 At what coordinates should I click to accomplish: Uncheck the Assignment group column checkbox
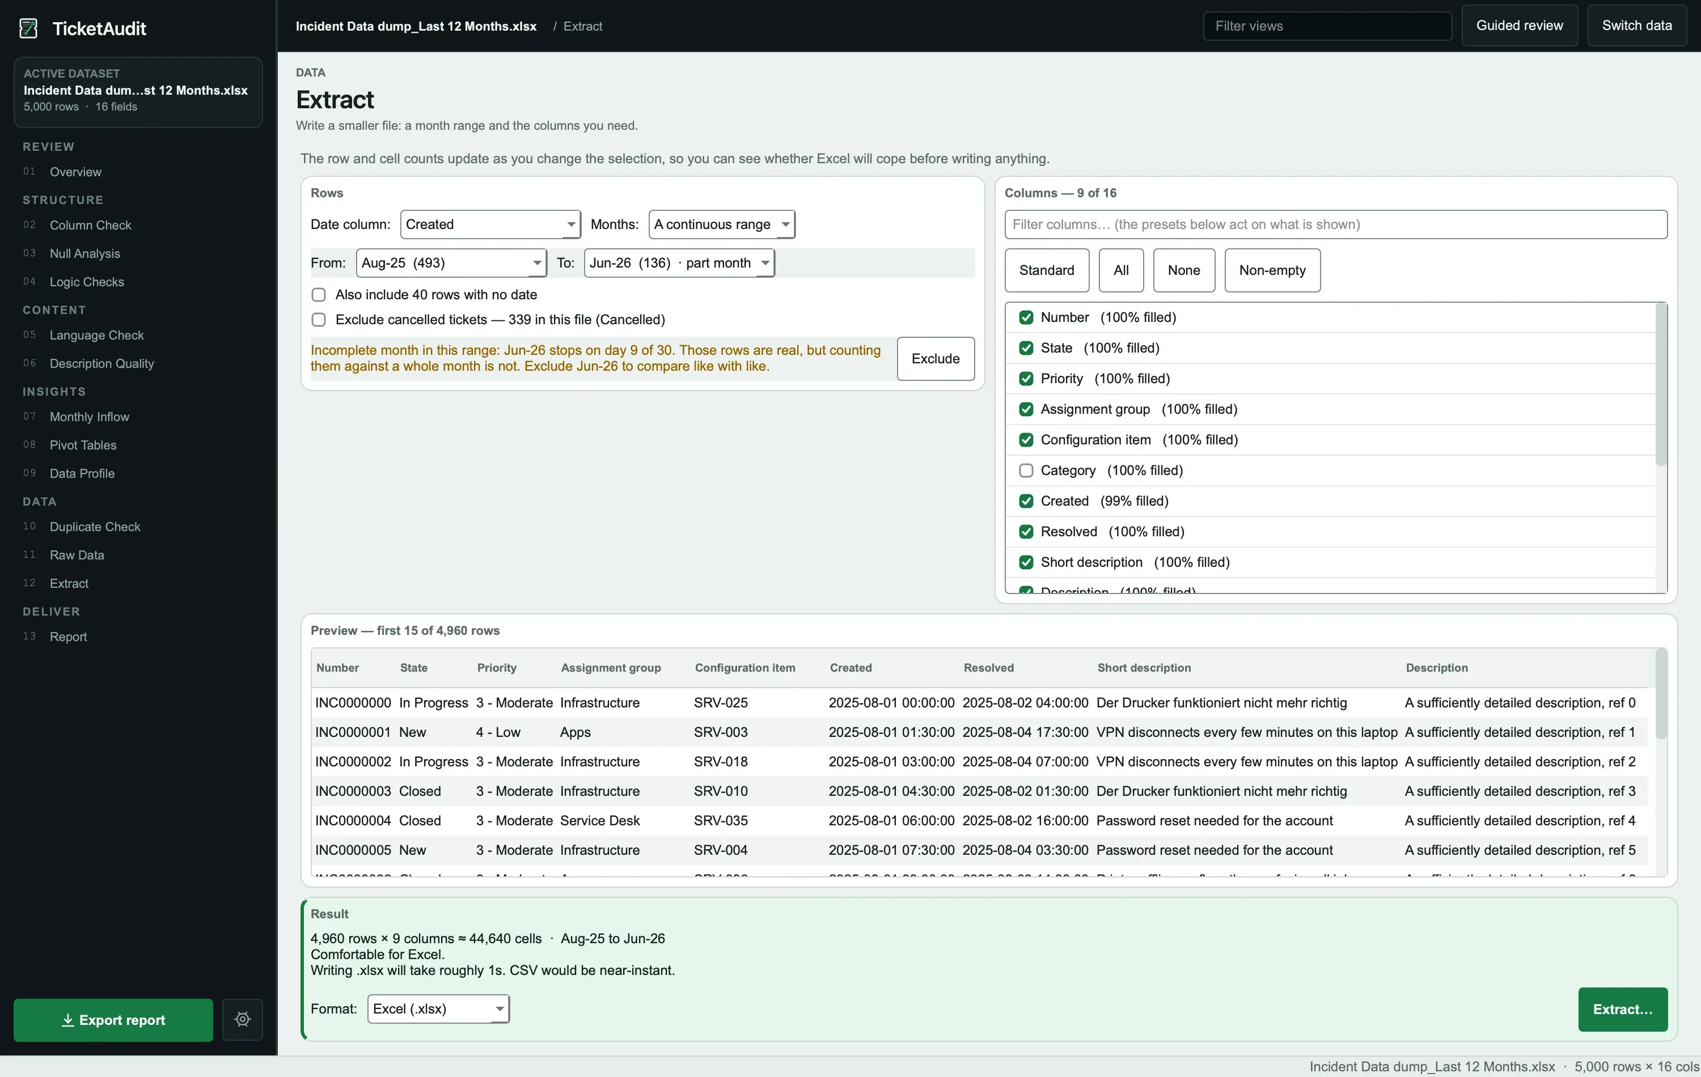[x=1026, y=410]
